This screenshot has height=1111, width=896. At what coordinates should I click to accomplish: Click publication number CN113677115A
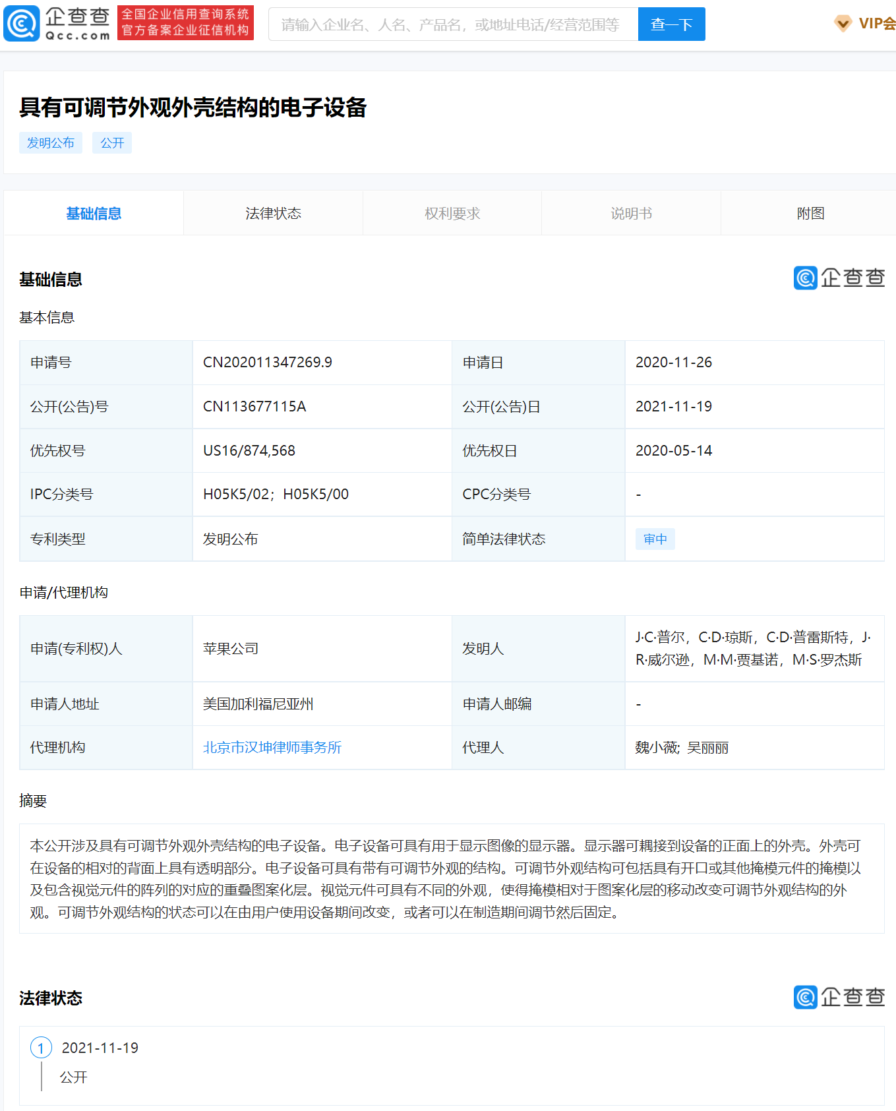[254, 407]
